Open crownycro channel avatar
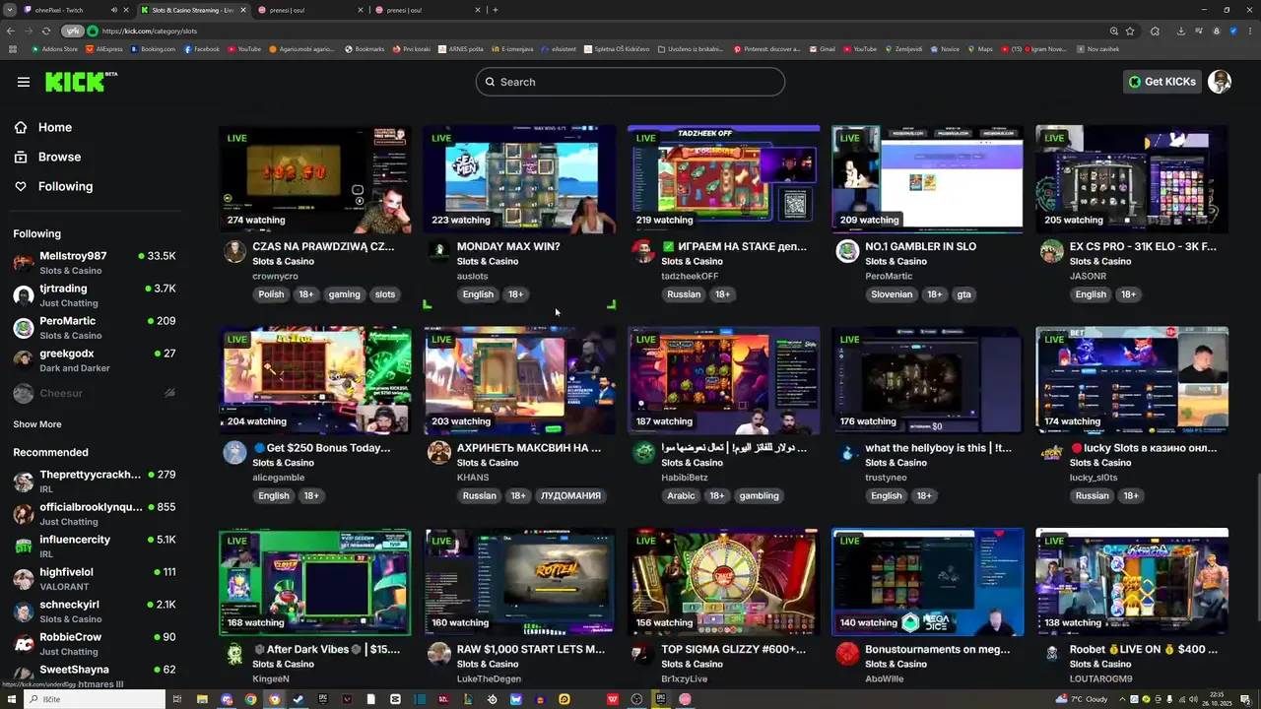This screenshot has height=709, width=1261. 234,251
